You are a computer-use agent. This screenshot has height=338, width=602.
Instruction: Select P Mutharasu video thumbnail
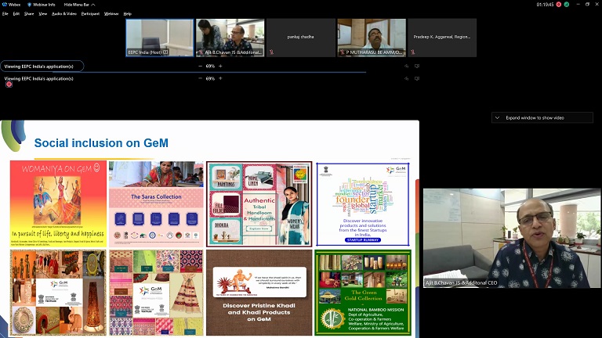372,38
